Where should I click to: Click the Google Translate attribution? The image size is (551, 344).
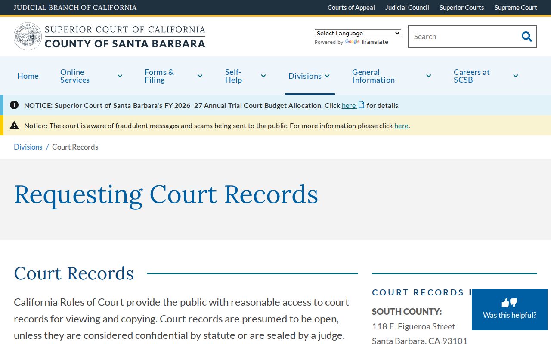coord(351,42)
